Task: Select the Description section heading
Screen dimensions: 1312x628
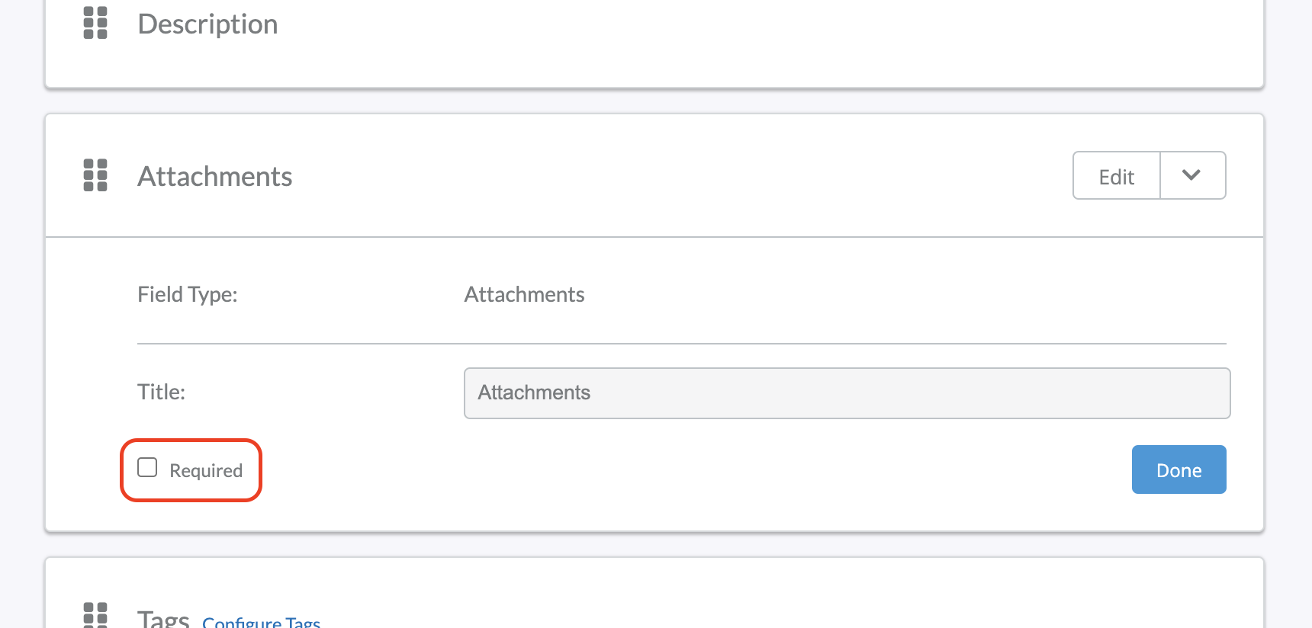Action: click(207, 24)
